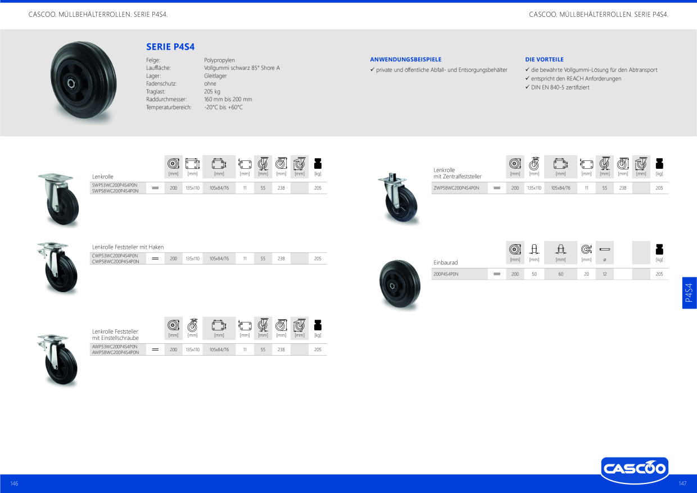
Task: Click the 238 value in the AWP53 row
Action: (x=281, y=349)
